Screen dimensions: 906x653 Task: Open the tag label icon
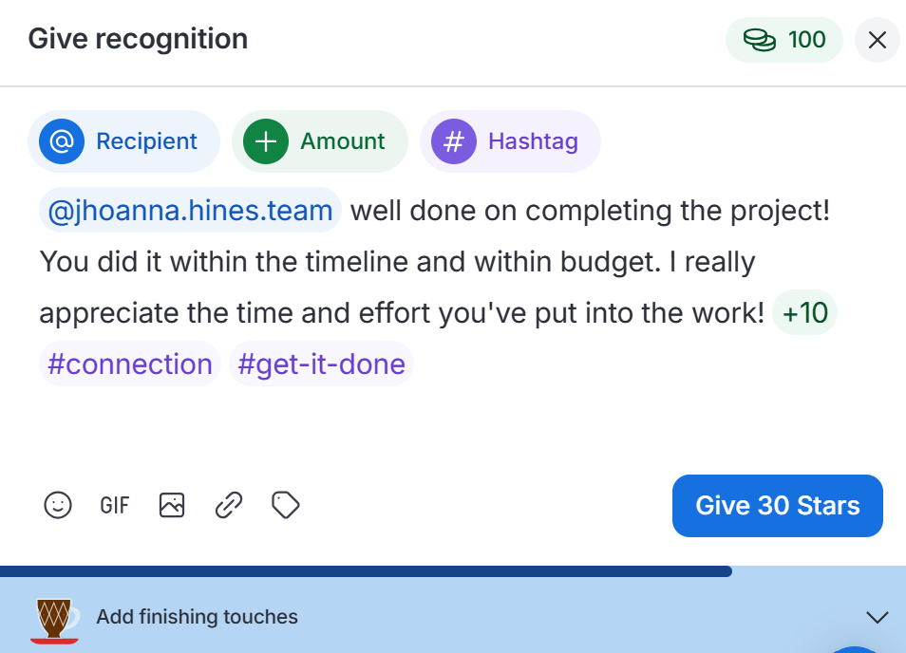286,505
